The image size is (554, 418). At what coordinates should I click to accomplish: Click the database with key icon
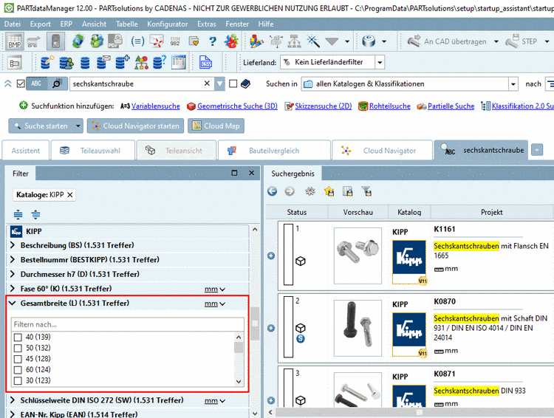tap(47, 63)
